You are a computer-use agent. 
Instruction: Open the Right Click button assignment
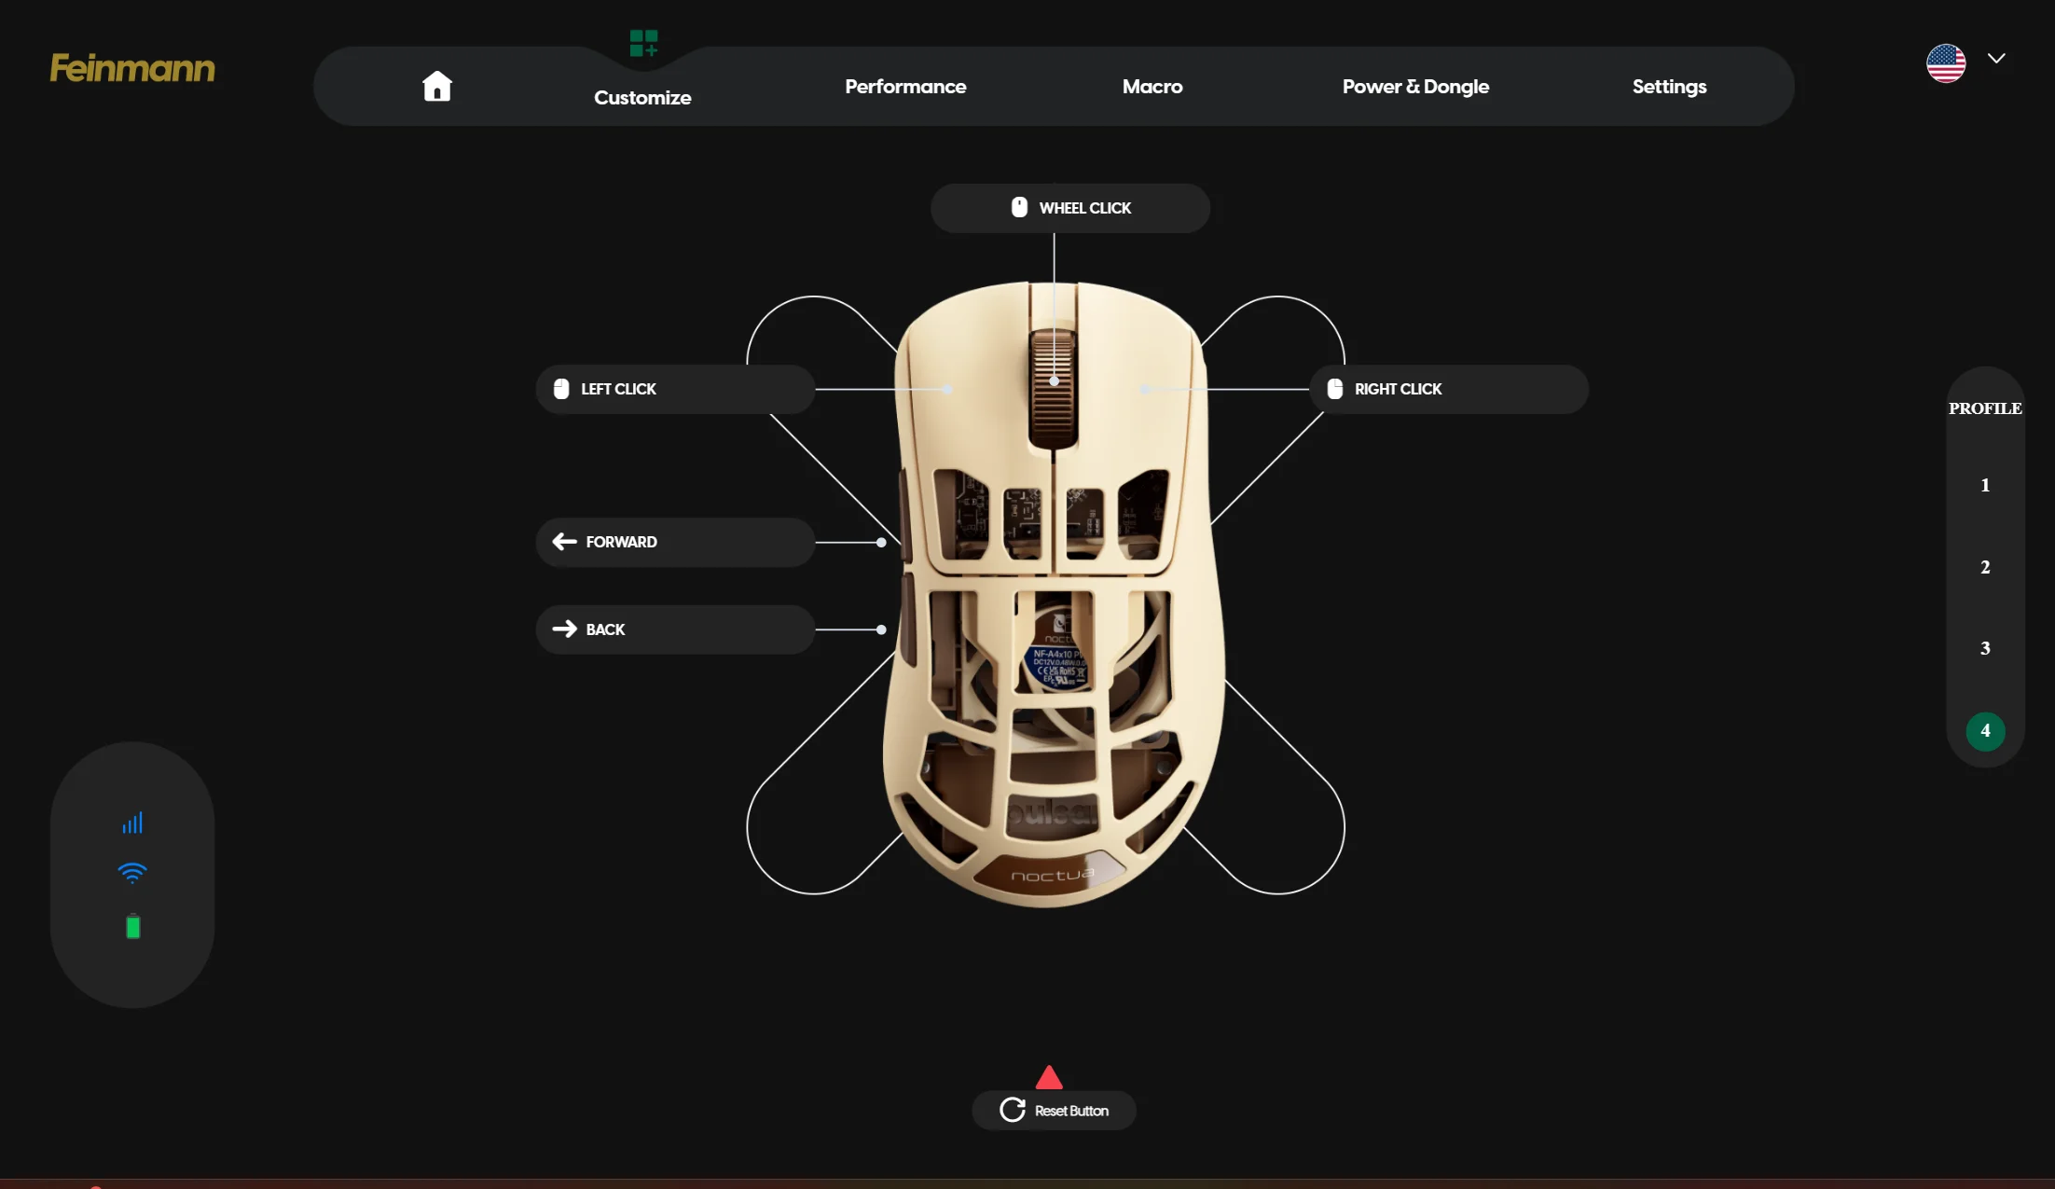[x=1449, y=389]
